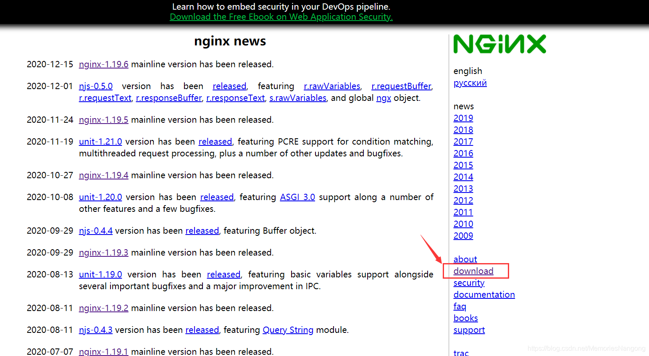649x356 pixels.
Task: Click the 'nginx news' heading
Action: coord(230,41)
